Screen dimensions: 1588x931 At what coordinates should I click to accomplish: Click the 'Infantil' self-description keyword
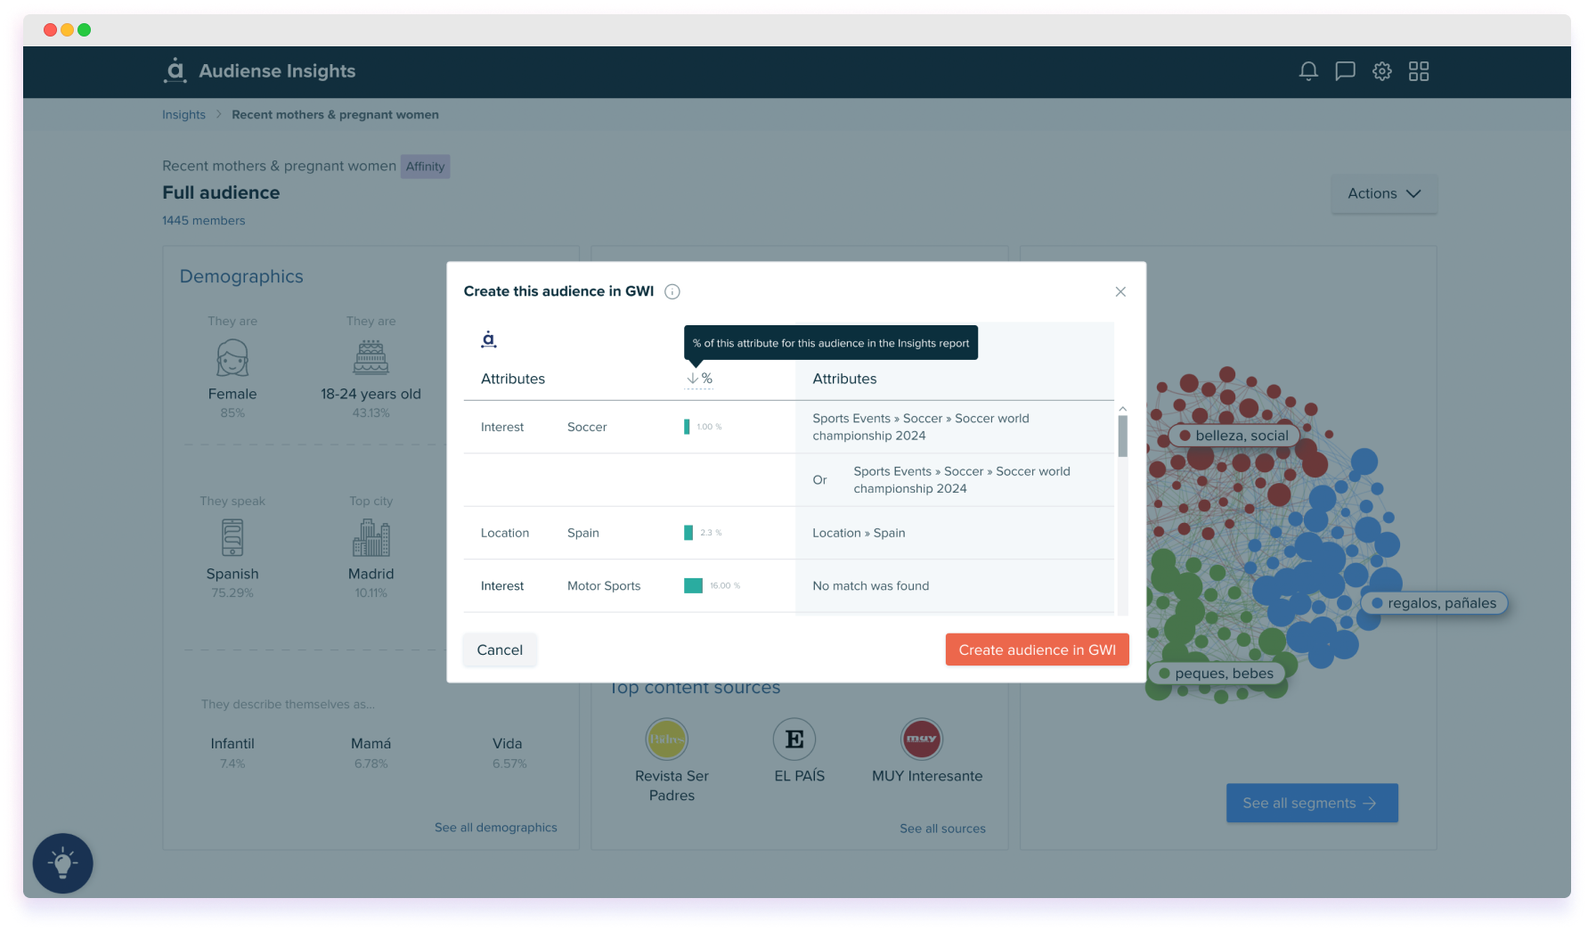tap(232, 744)
